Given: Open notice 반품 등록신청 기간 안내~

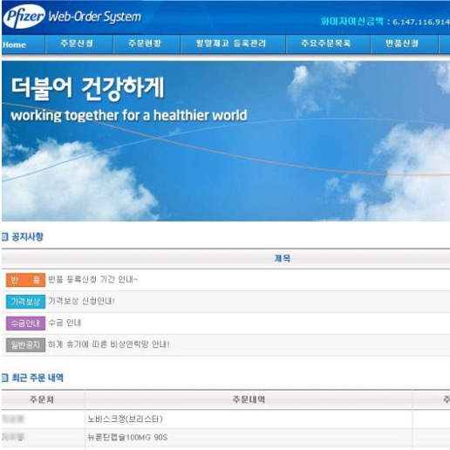Looking at the screenshot, I should 93,279.
